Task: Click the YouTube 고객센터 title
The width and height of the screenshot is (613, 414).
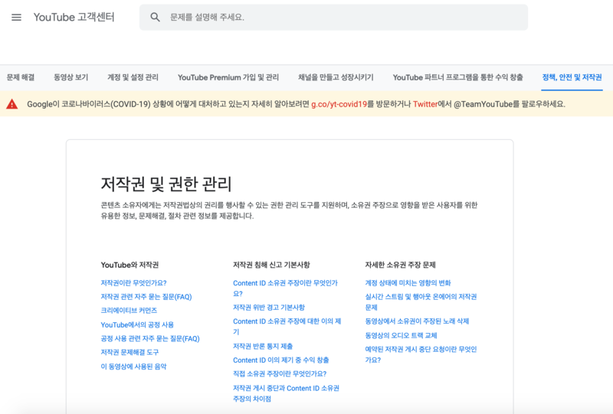Action: 74,17
